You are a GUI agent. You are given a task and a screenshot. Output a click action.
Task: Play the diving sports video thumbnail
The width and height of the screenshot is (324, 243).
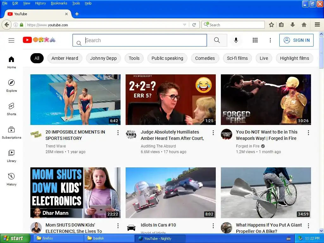click(x=75, y=100)
